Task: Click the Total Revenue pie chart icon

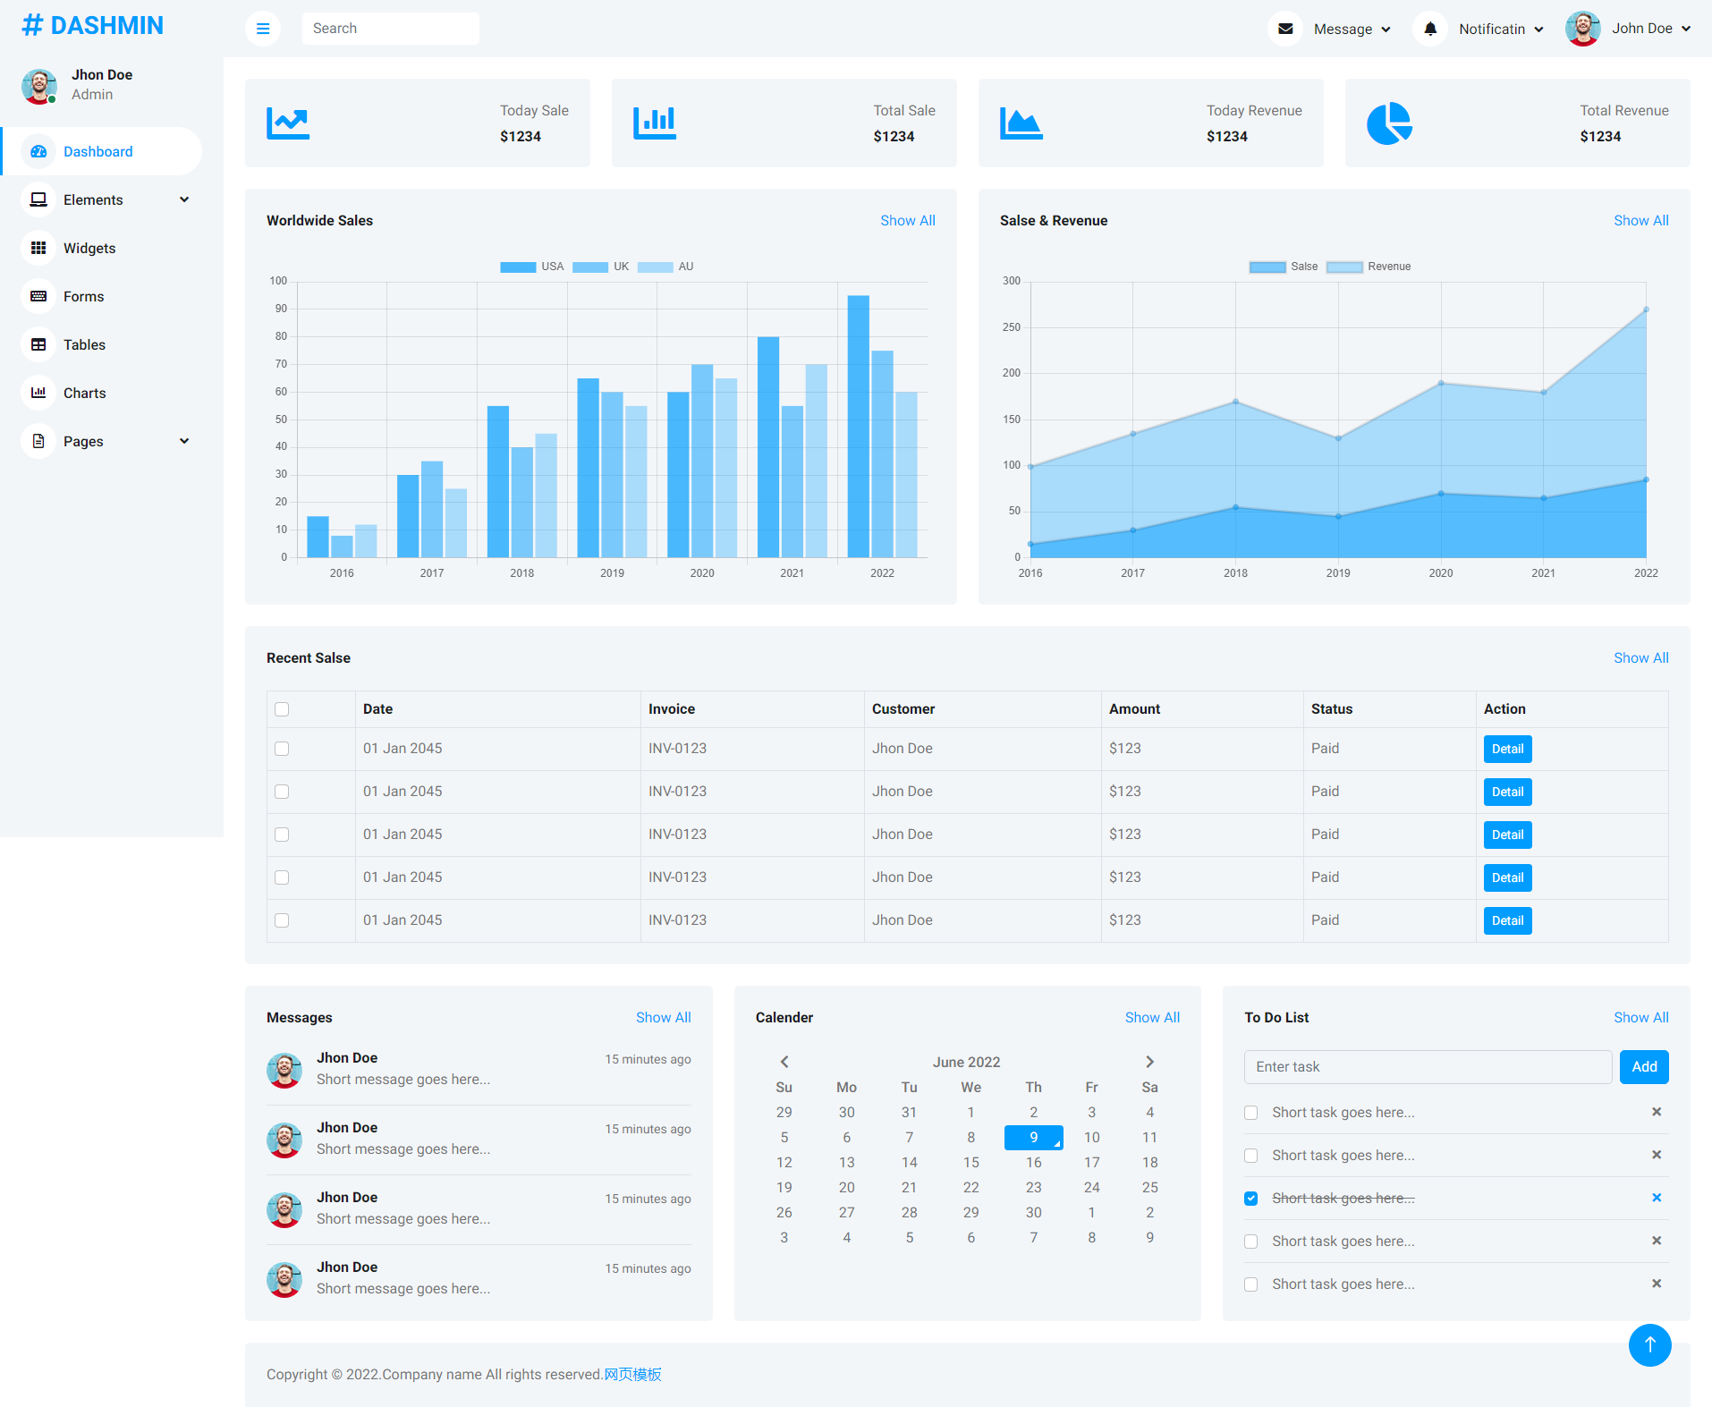Action: coord(1389,123)
